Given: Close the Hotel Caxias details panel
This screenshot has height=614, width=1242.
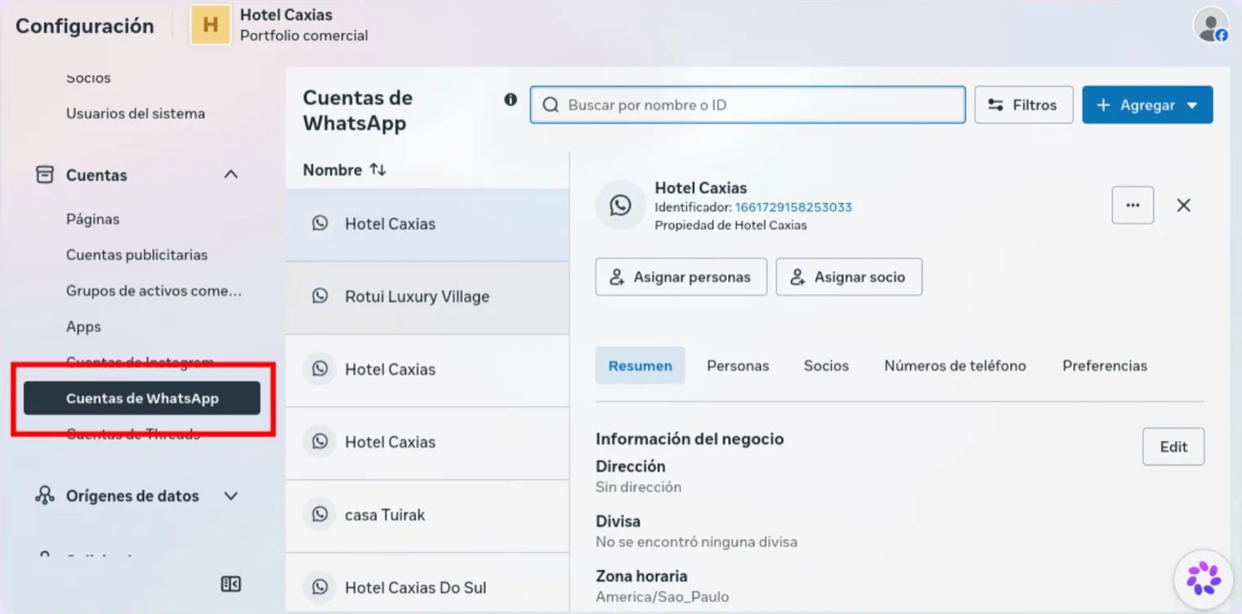Looking at the screenshot, I should click(x=1183, y=205).
